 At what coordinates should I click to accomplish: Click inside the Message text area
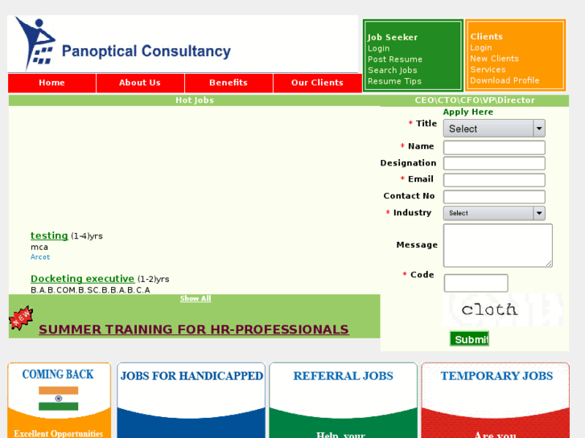(x=498, y=245)
